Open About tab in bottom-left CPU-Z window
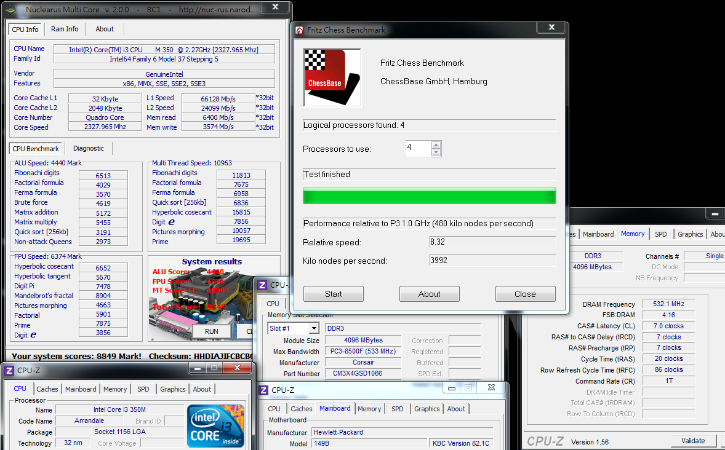This screenshot has width=725, height=450. click(202, 389)
